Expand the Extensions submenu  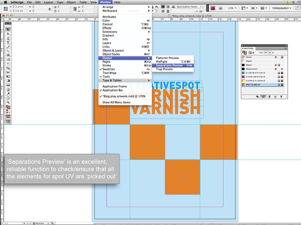point(125,32)
